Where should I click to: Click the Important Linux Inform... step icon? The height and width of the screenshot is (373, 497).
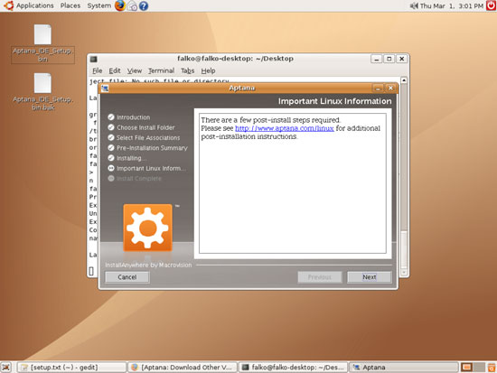[111, 168]
